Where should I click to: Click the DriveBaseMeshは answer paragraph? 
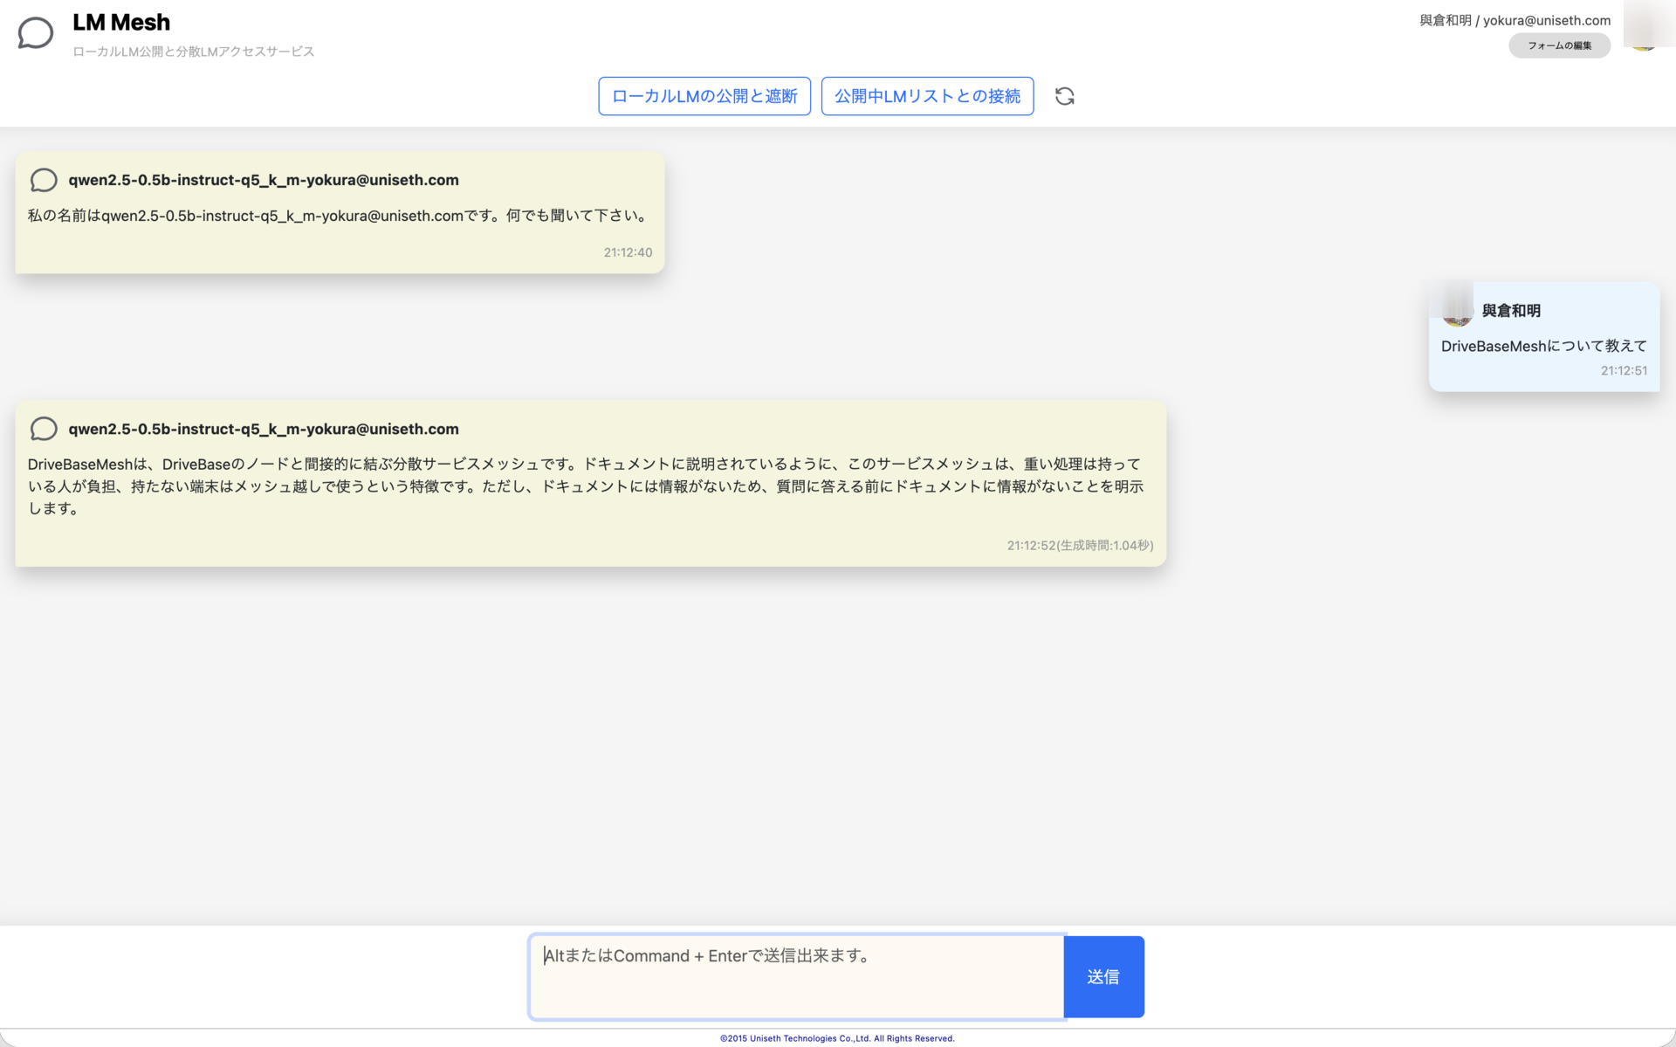click(586, 486)
